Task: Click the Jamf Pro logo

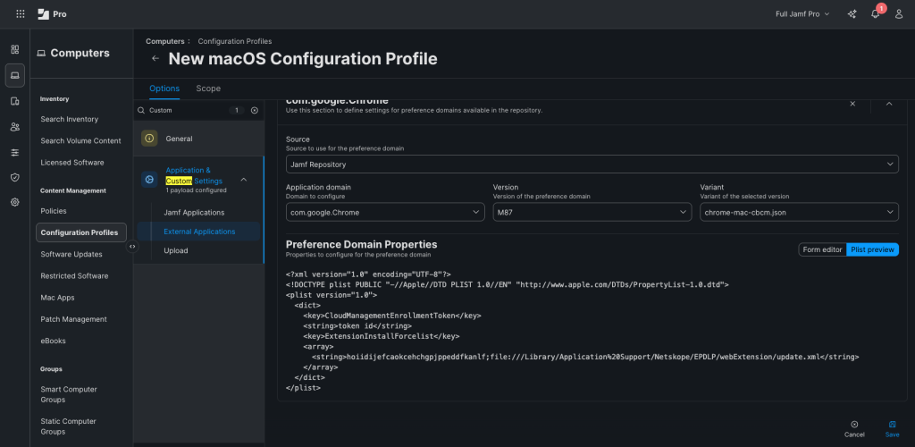Action: click(52, 14)
